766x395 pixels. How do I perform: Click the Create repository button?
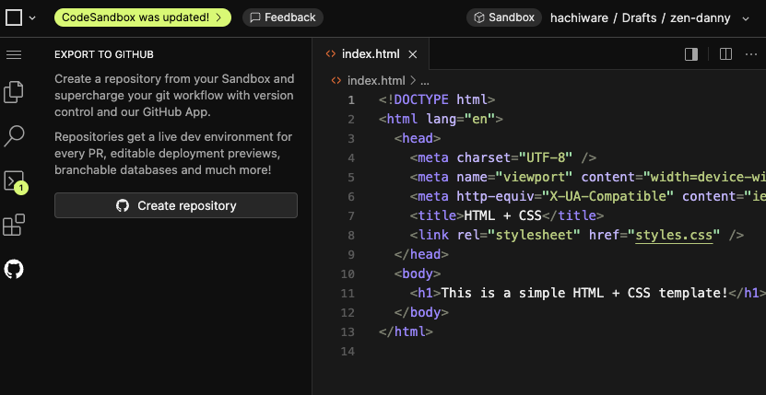[175, 205]
